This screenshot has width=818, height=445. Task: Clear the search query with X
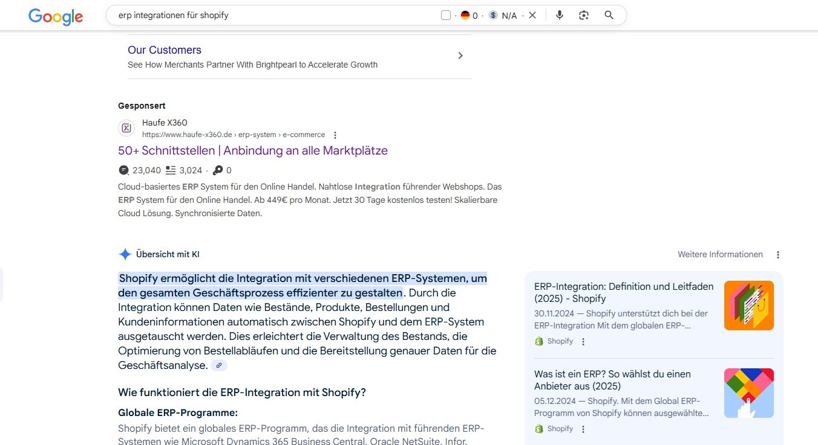(x=532, y=15)
